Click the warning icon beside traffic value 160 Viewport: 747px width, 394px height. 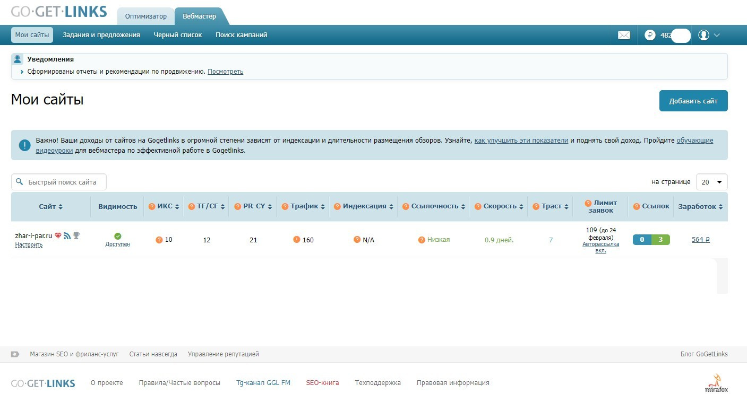coord(297,240)
